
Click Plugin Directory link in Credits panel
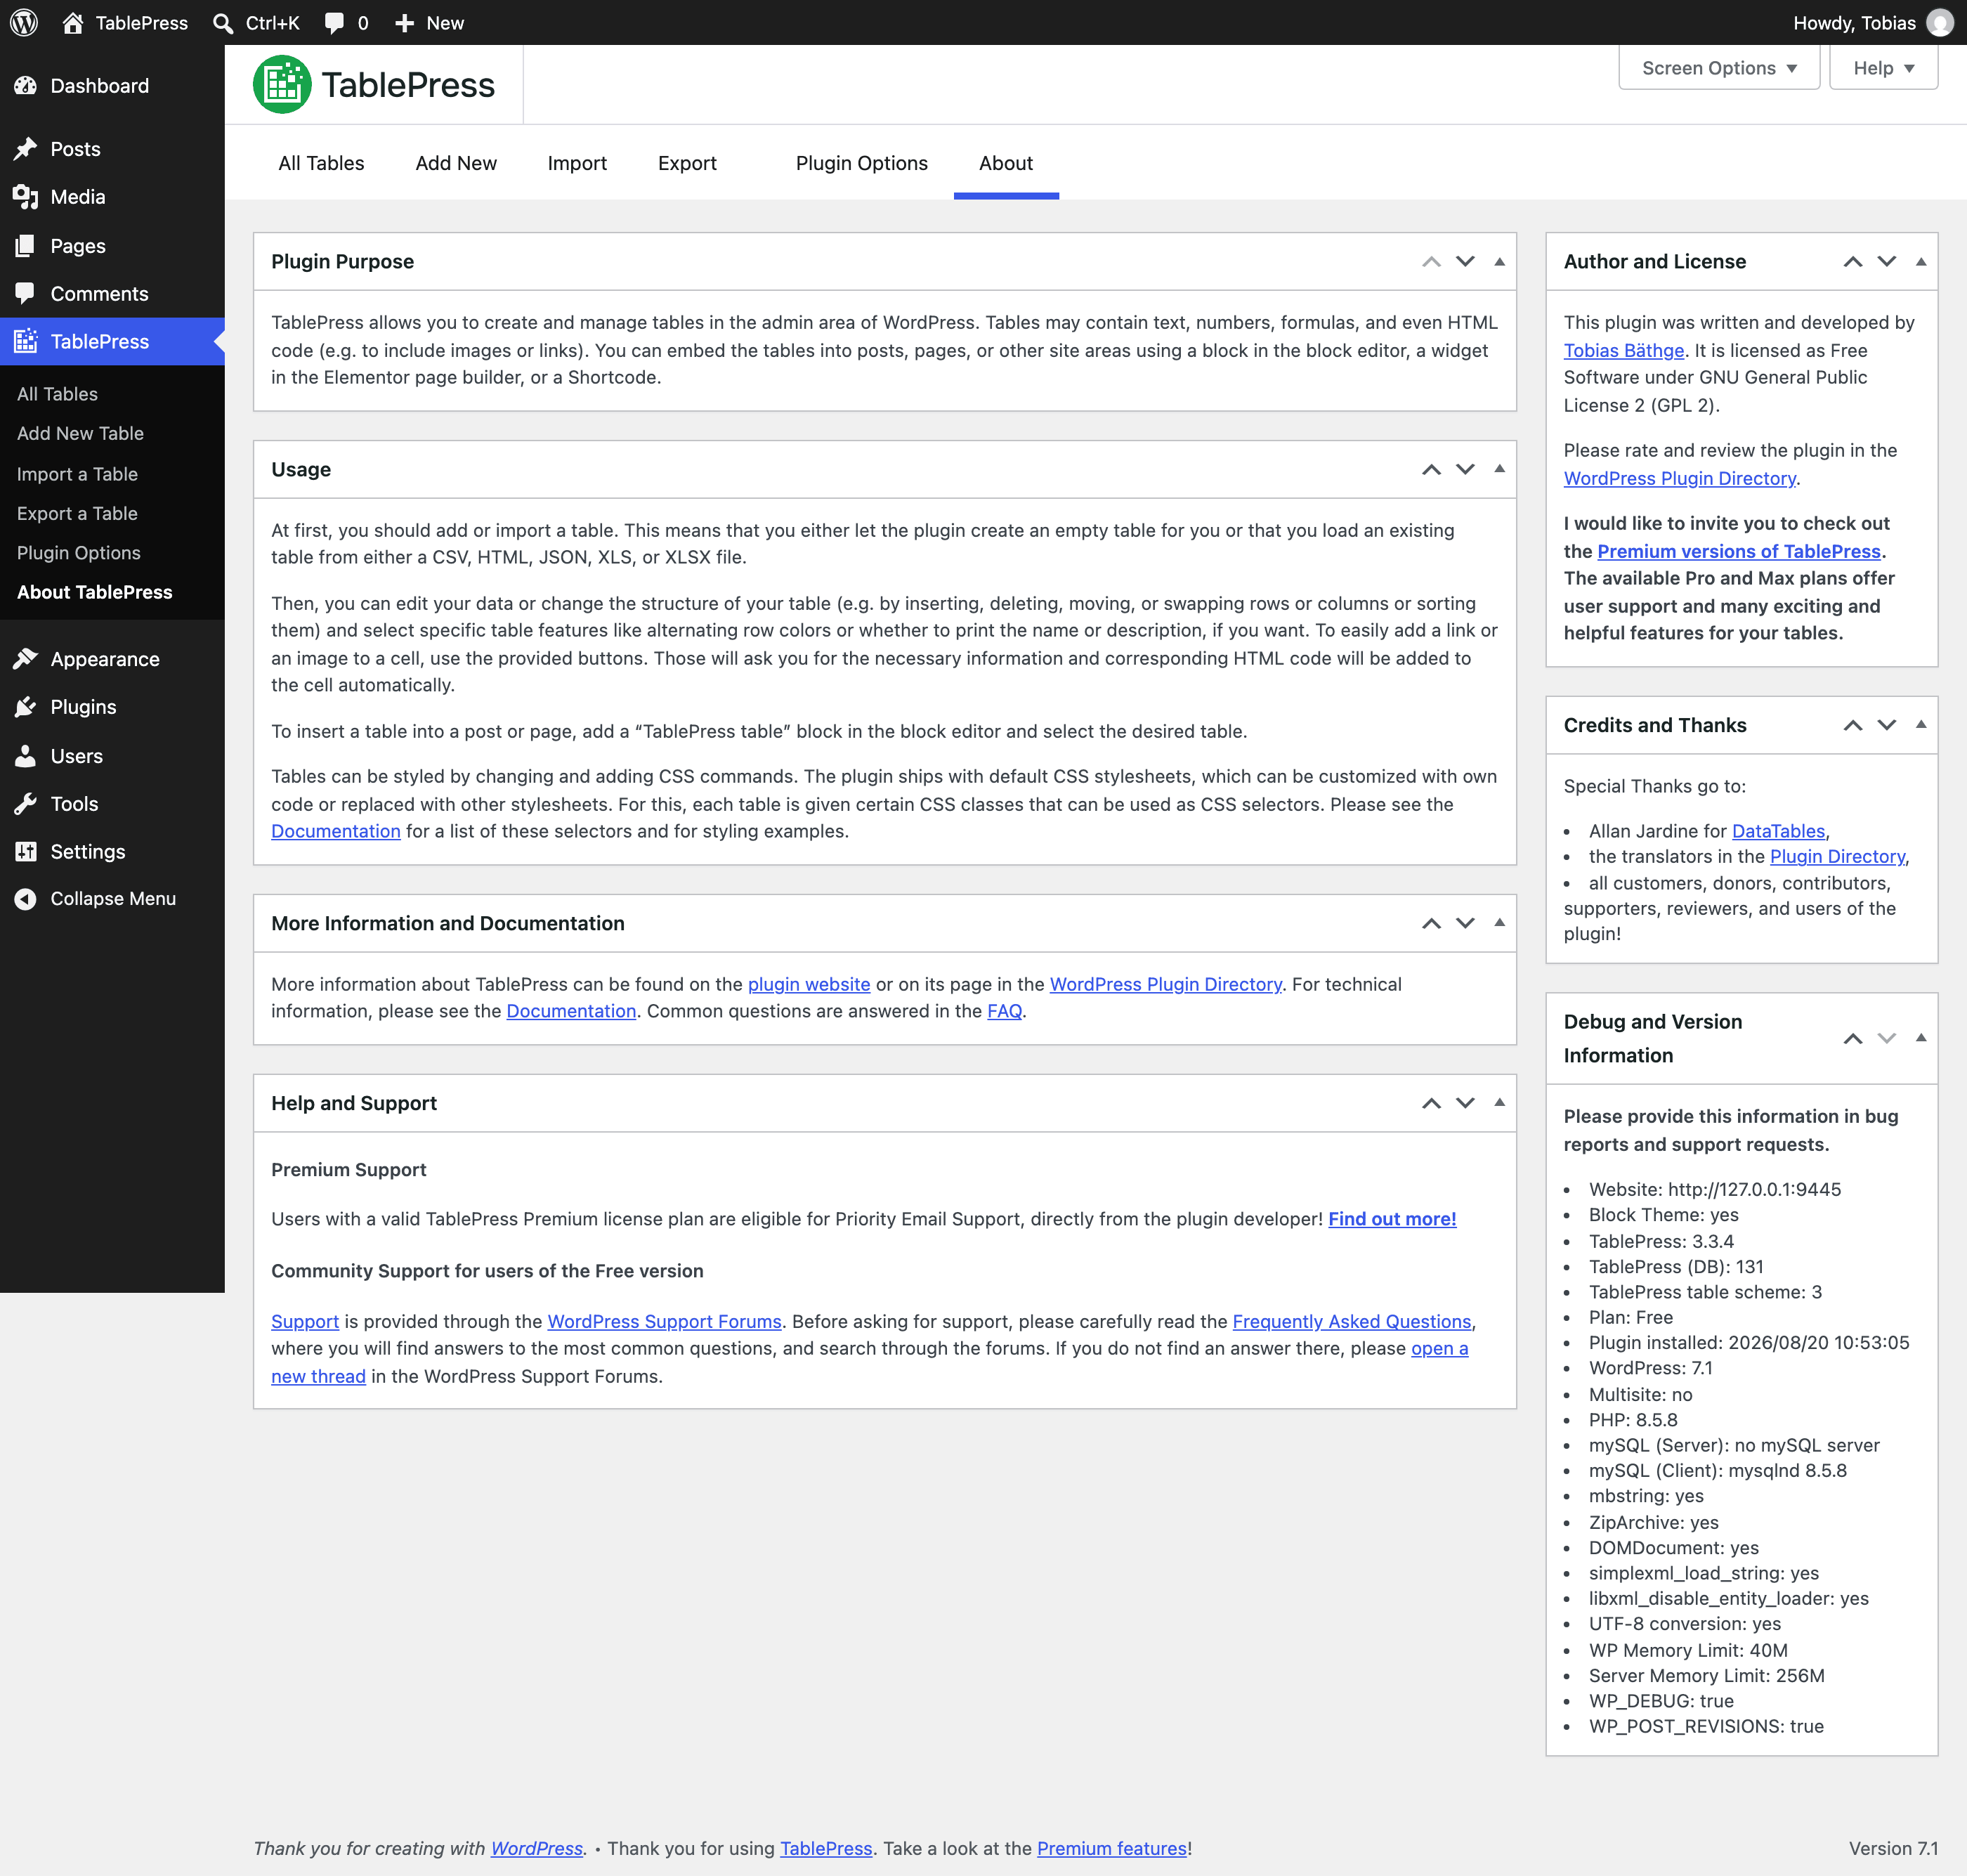click(1837, 856)
